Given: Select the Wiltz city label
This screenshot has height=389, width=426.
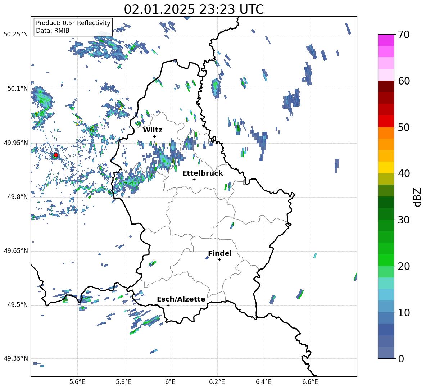Looking at the screenshot, I should coord(153,130).
